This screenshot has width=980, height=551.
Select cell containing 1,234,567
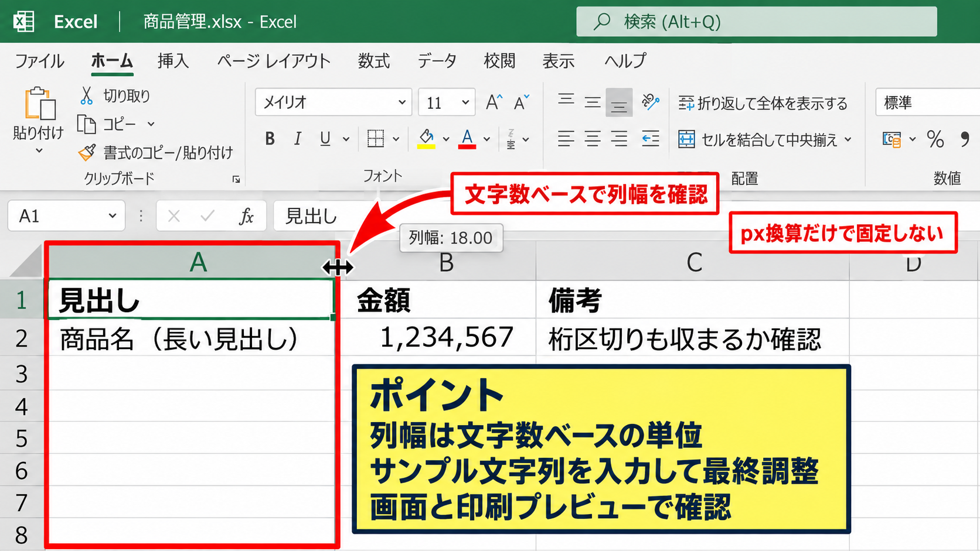pos(438,337)
